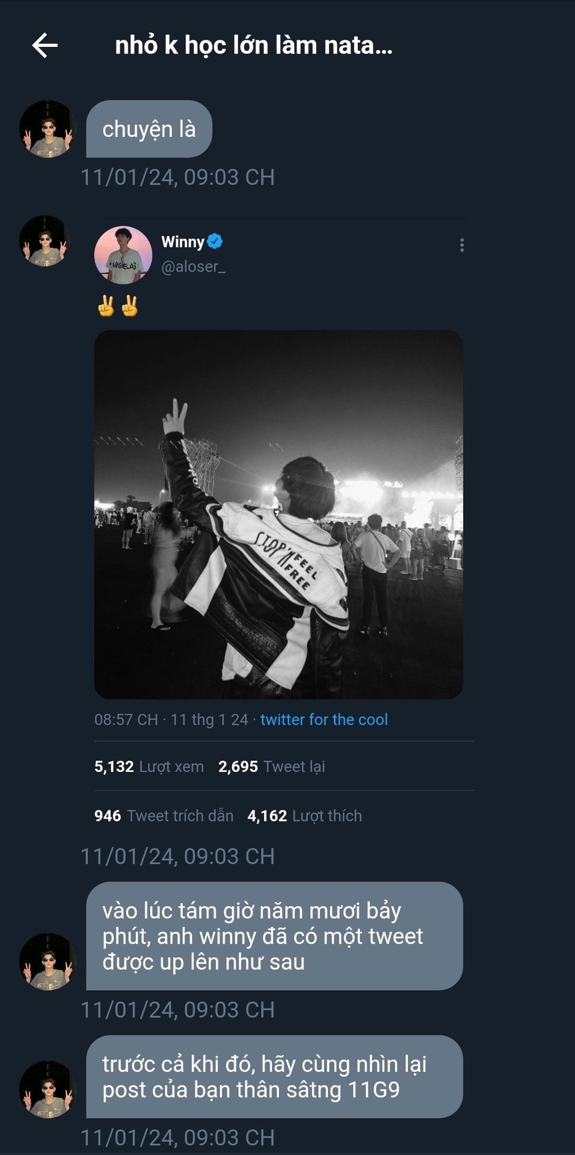Tap avatar beside "vào lúc tám giờ" message

tap(48, 961)
